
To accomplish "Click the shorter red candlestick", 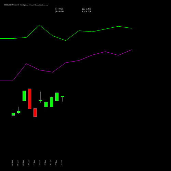I will 35,113.
